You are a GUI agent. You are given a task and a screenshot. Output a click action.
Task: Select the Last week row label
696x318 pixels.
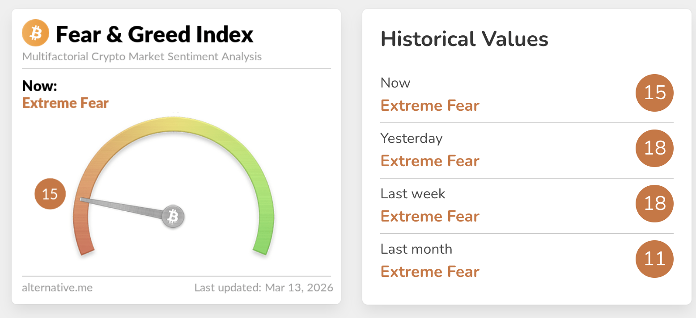coord(412,194)
